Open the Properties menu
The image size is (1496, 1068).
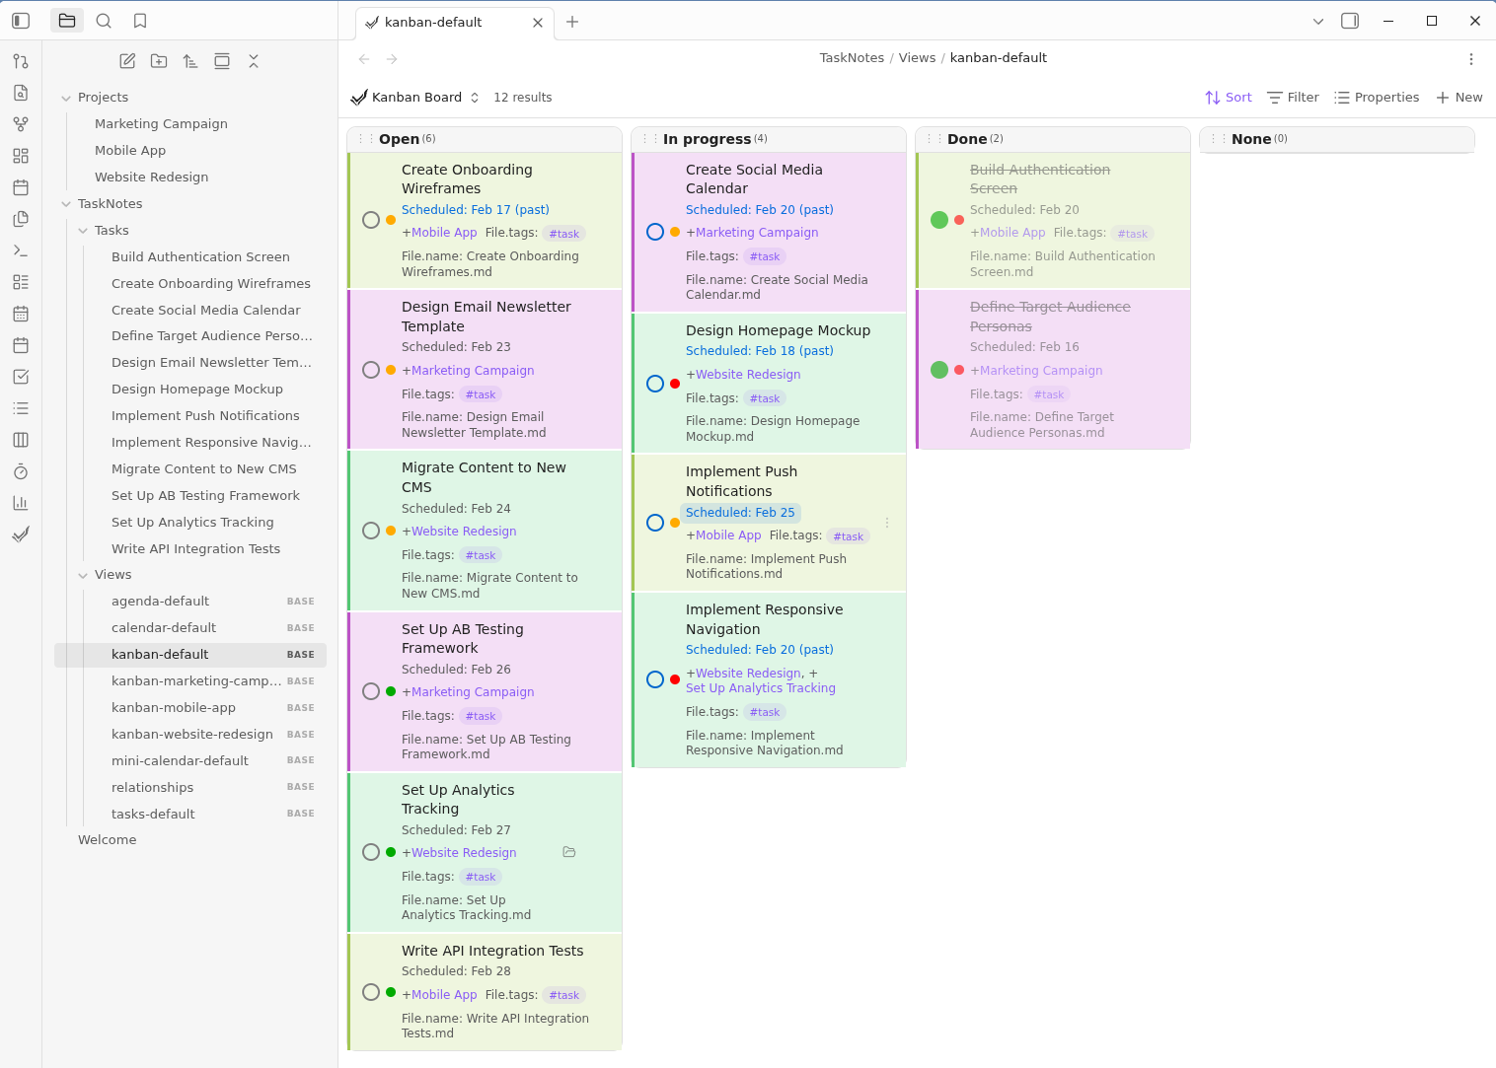point(1377,98)
